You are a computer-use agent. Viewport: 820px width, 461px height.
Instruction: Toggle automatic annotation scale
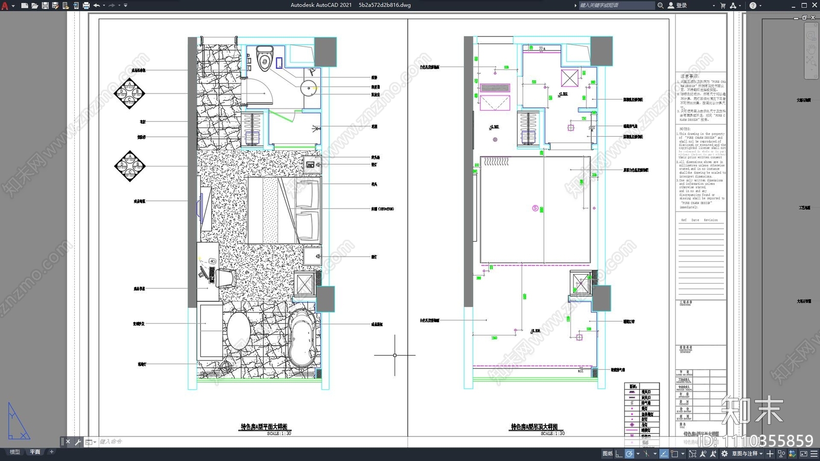click(713, 453)
